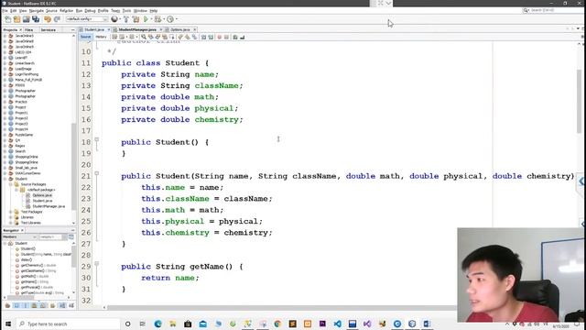Open the Visual Studio taskbar icon
Viewport: 586px width, 330px height.
click(367, 324)
